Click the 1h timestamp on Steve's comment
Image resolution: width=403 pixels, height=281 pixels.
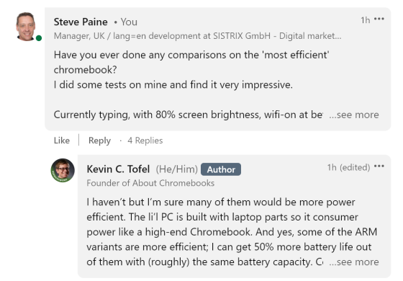point(366,20)
